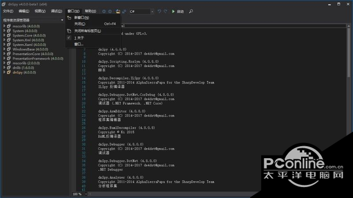353x198 pixels.
Task: Click the 关闭所有标签页 menu entry icon
Action: (x=70, y=31)
